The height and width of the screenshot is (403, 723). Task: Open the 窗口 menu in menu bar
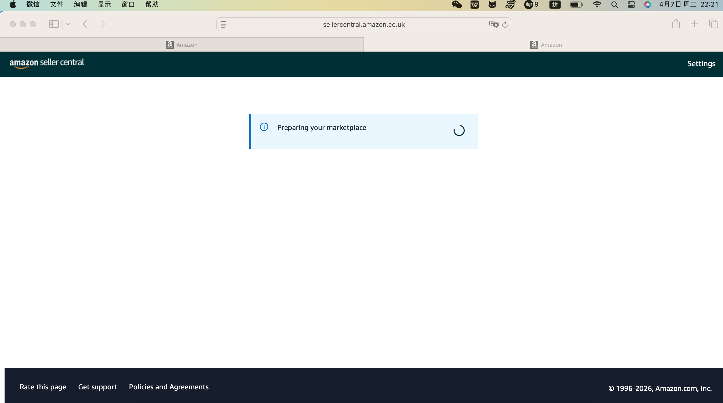[128, 5]
